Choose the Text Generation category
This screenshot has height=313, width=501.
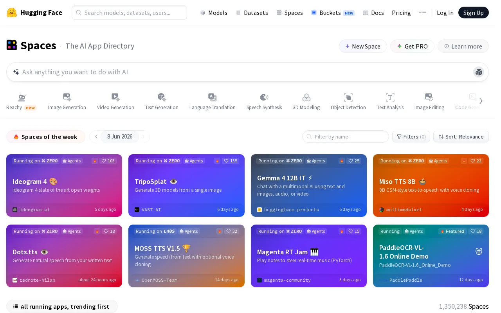[x=162, y=102]
